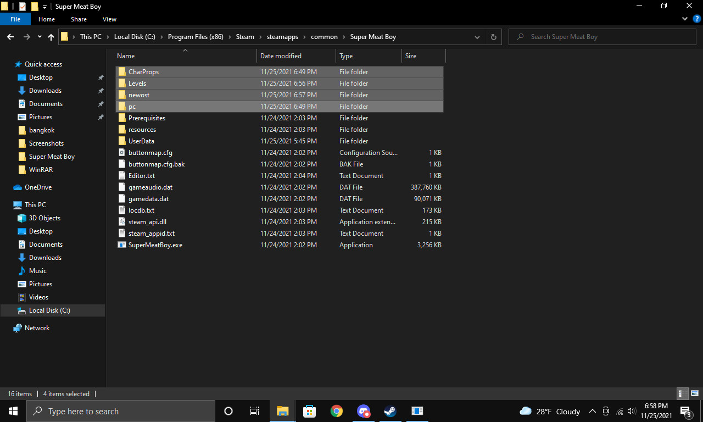The image size is (703, 422).
Task: Switch to Details view layout
Action: (x=681, y=393)
